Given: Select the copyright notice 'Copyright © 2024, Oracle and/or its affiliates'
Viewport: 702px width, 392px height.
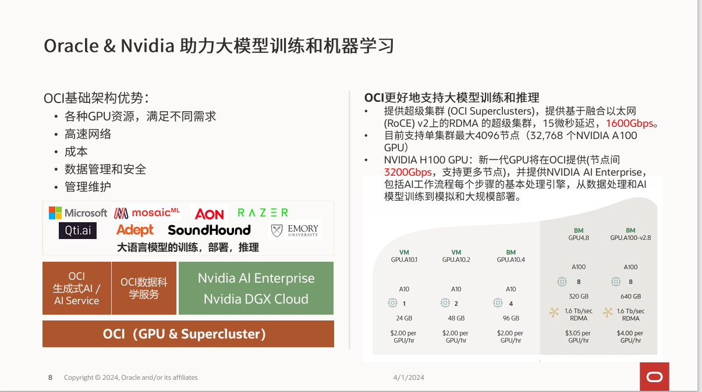Looking at the screenshot, I should pos(131,377).
